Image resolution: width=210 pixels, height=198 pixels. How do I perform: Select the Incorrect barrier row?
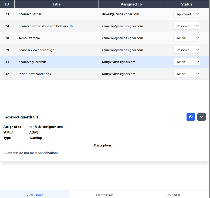30,14
